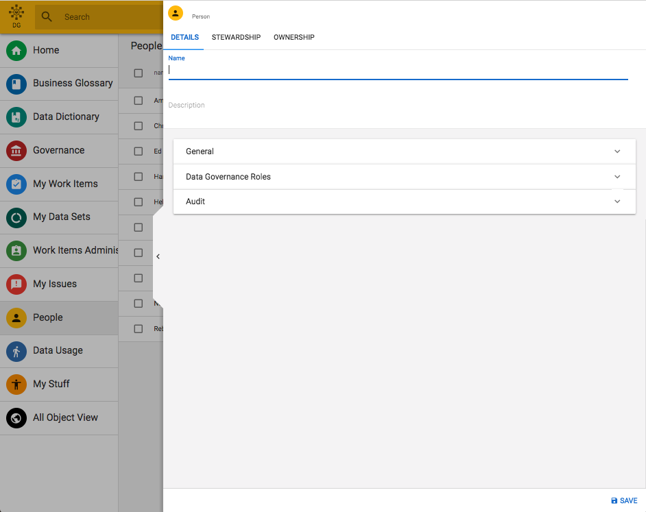Click the My Issues alert icon

coord(16,284)
